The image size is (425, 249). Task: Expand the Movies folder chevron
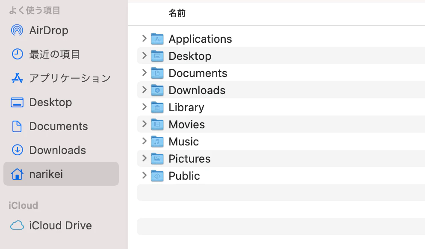point(144,124)
